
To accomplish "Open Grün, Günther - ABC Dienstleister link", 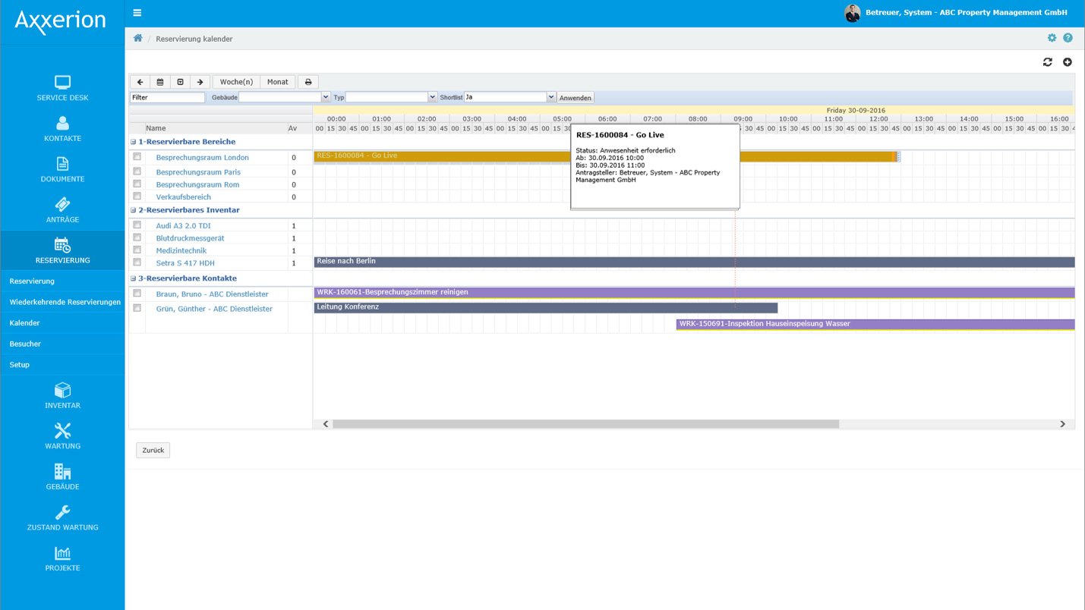I will [x=214, y=309].
